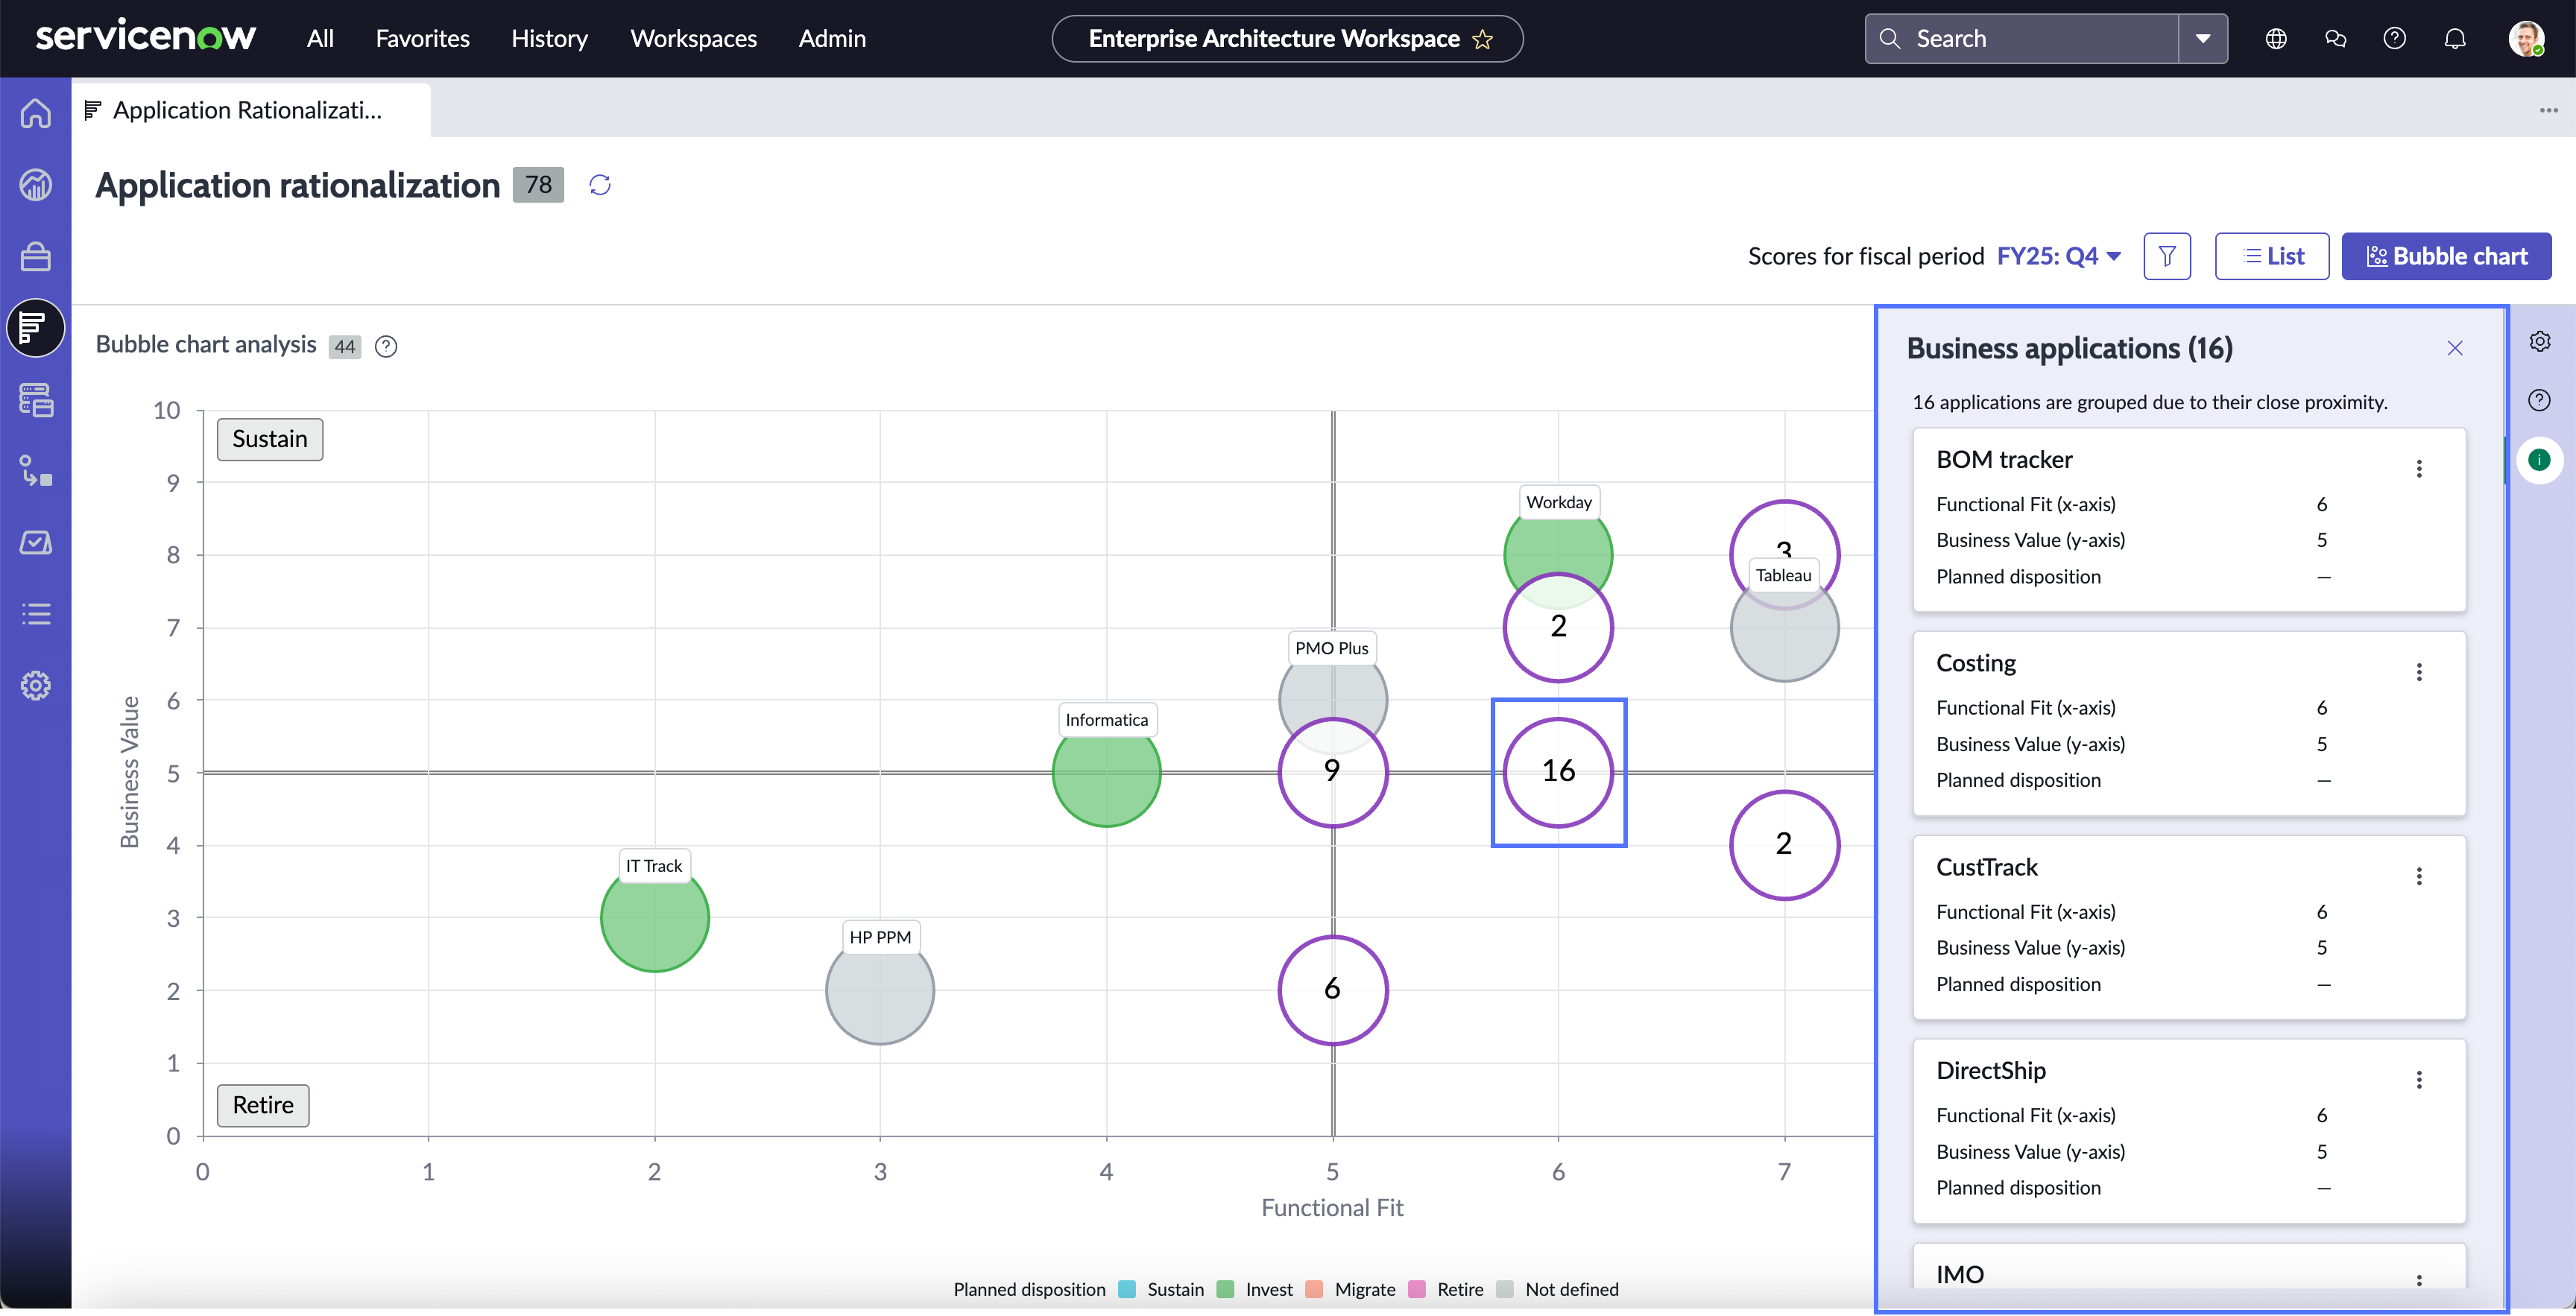This screenshot has height=1316, width=2576.
Task: Click help icon next to Bubble chart analysis
Action: [386, 346]
